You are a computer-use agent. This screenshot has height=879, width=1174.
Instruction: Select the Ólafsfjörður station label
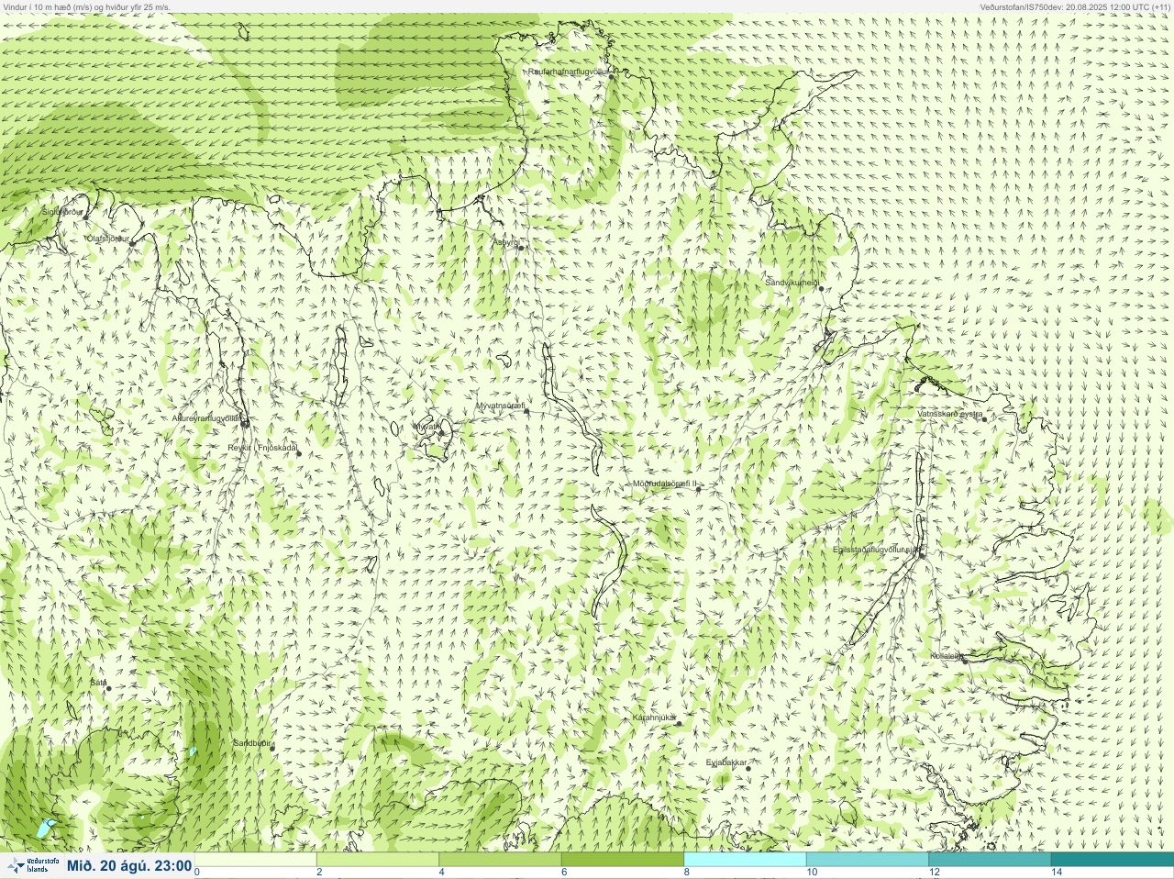[x=109, y=239]
